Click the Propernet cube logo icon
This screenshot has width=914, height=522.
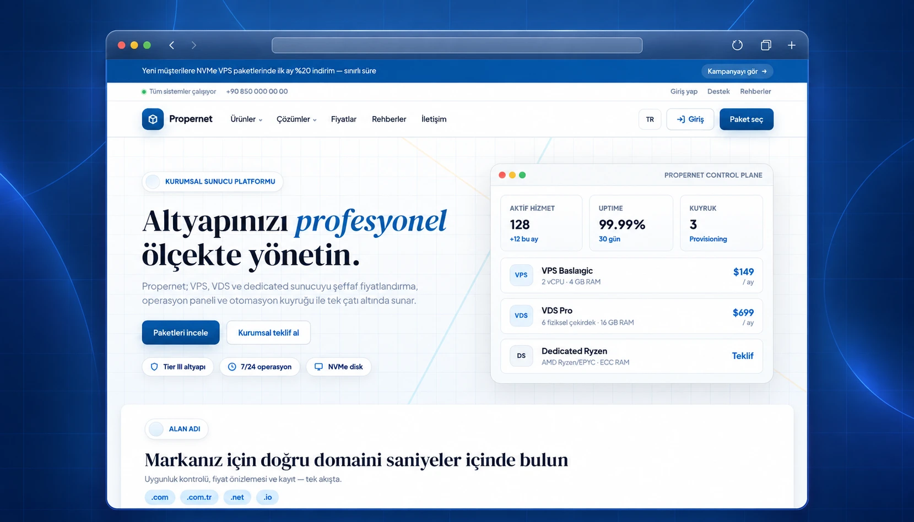[x=153, y=119]
